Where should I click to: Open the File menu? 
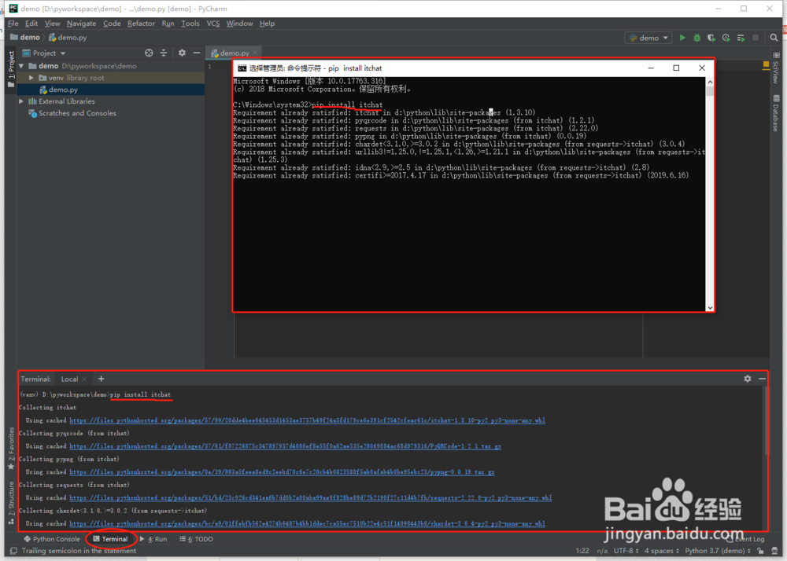(13, 24)
